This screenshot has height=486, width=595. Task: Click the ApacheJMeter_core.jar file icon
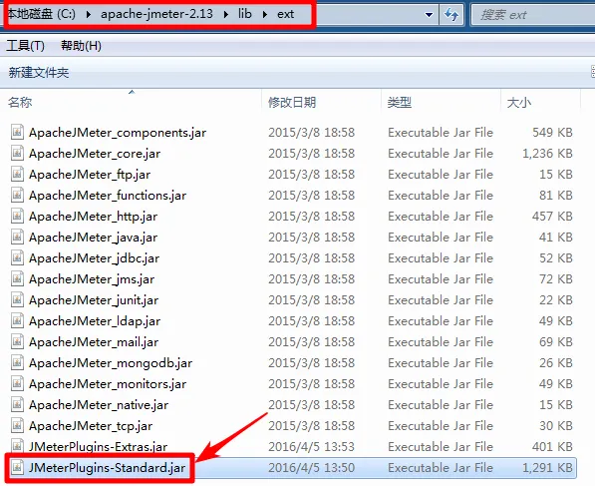coord(17,153)
